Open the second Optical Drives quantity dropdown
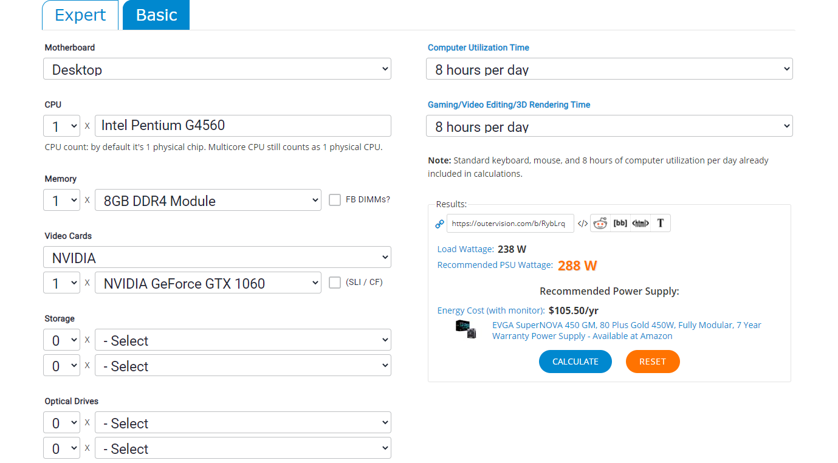 (x=61, y=448)
